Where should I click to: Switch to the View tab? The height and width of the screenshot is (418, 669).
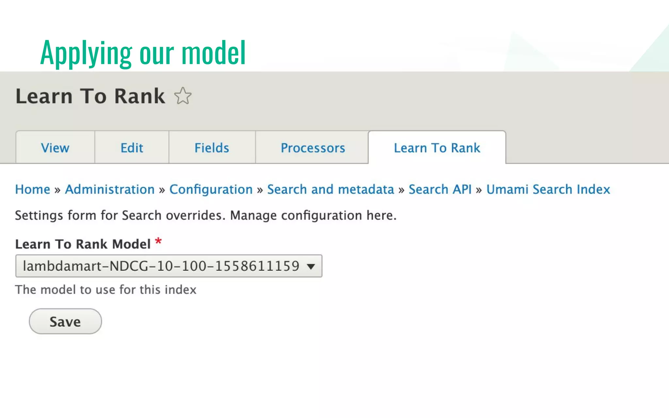(55, 148)
